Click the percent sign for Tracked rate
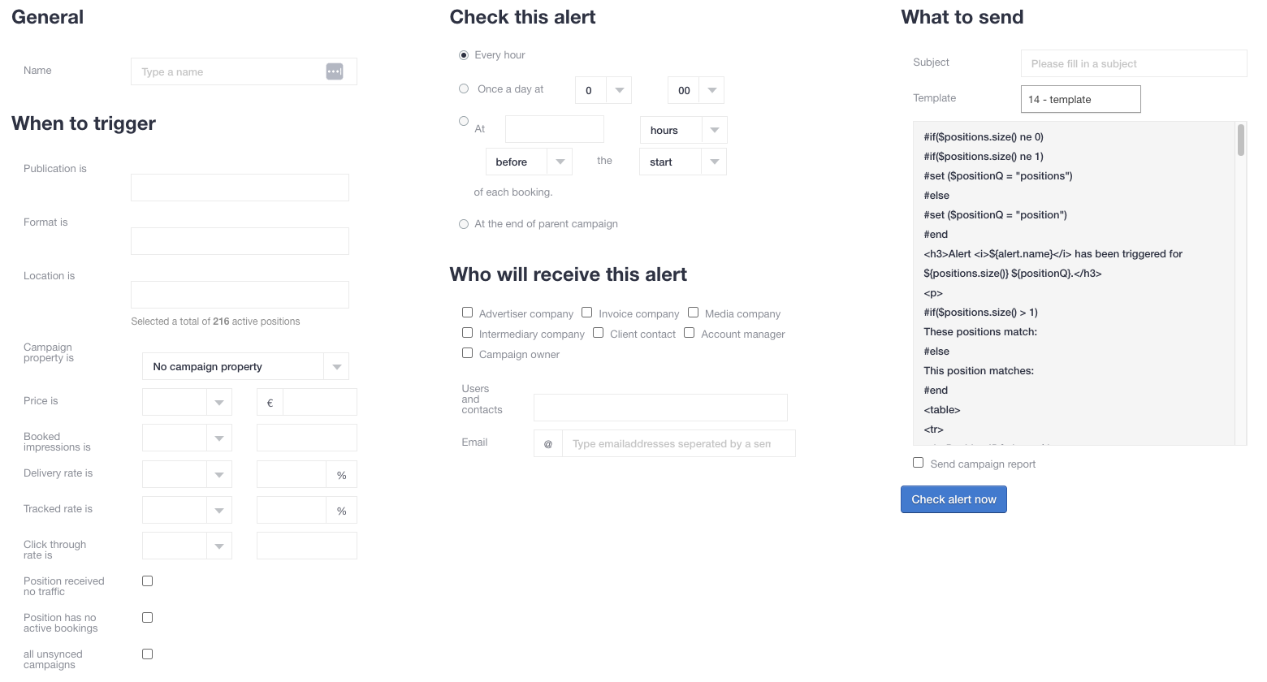The image size is (1267, 682). pyautogui.click(x=342, y=511)
